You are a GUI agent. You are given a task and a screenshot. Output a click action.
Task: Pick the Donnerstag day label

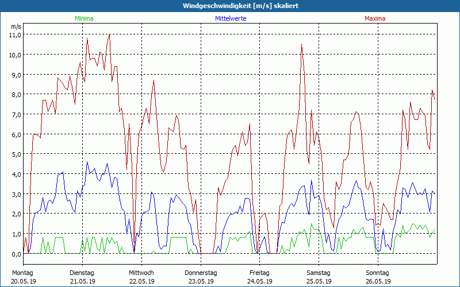tap(200, 273)
